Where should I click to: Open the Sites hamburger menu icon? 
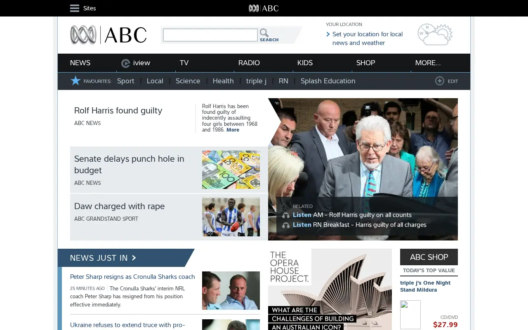pyautogui.click(x=75, y=8)
